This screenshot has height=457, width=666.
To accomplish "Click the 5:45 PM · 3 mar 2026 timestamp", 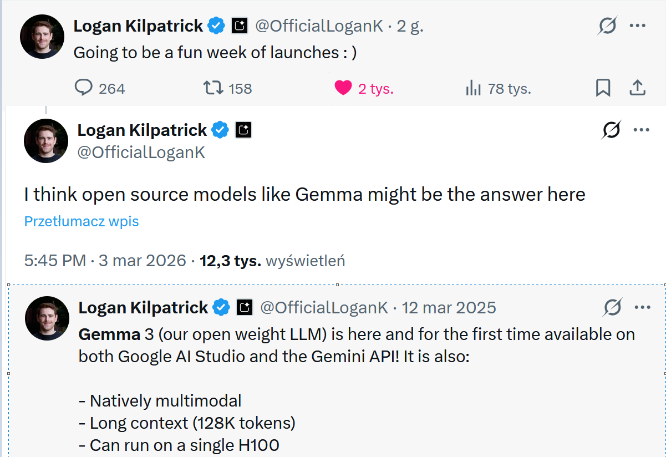I will (105, 261).
